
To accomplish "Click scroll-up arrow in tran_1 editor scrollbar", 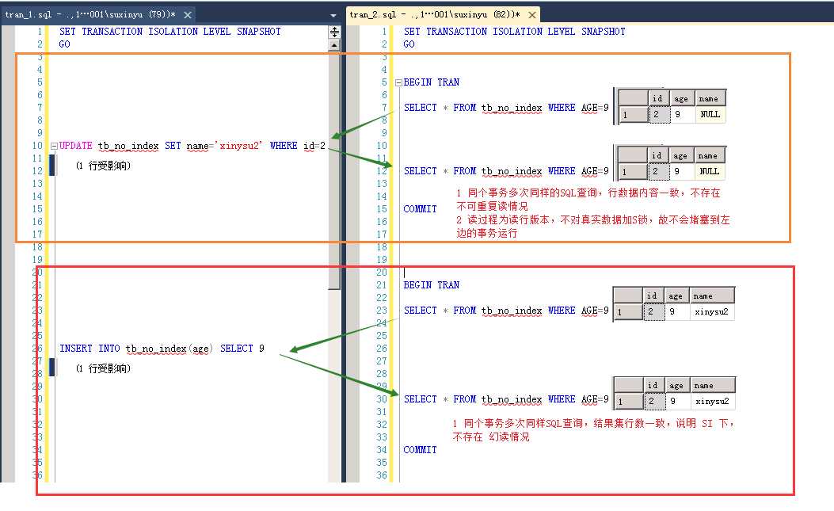I will [x=334, y=45].
